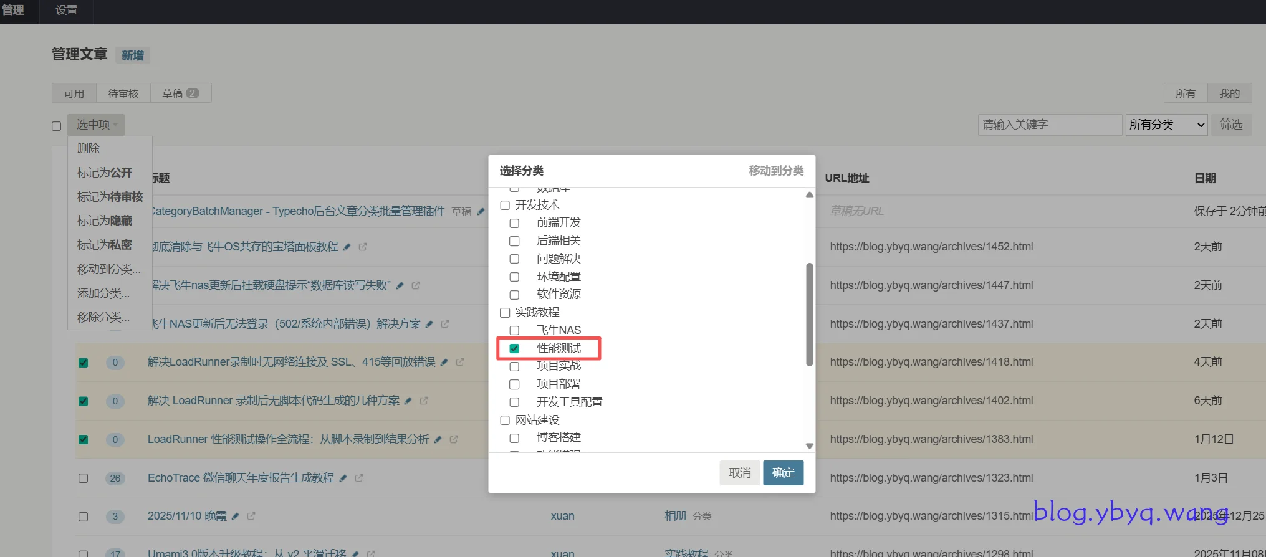Screen dimensions: 1266x557
Task: Tick the checkbox for the EchoTrace article row
Action: tap(83, 478)
